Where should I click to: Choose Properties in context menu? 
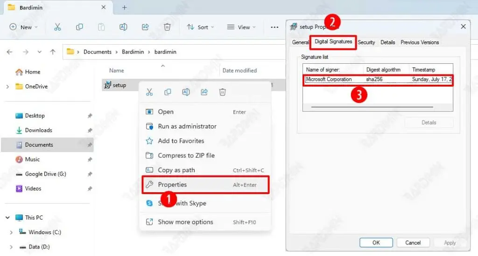(205, 185)
